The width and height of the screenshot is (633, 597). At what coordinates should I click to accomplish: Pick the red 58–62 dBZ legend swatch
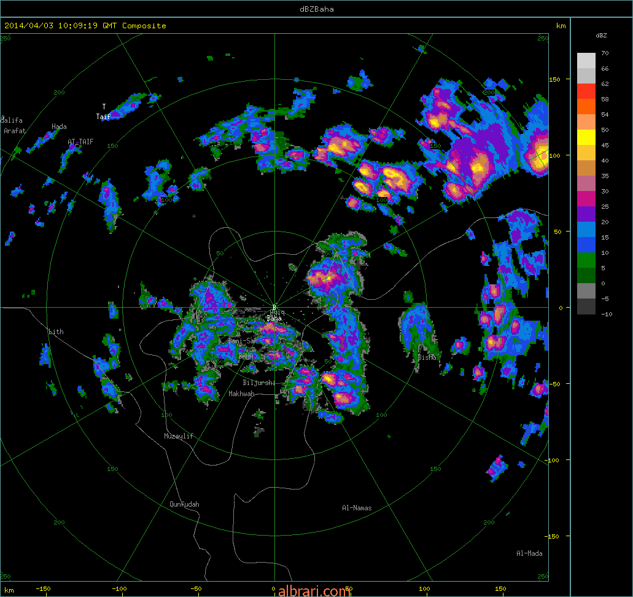pos(586,92)
